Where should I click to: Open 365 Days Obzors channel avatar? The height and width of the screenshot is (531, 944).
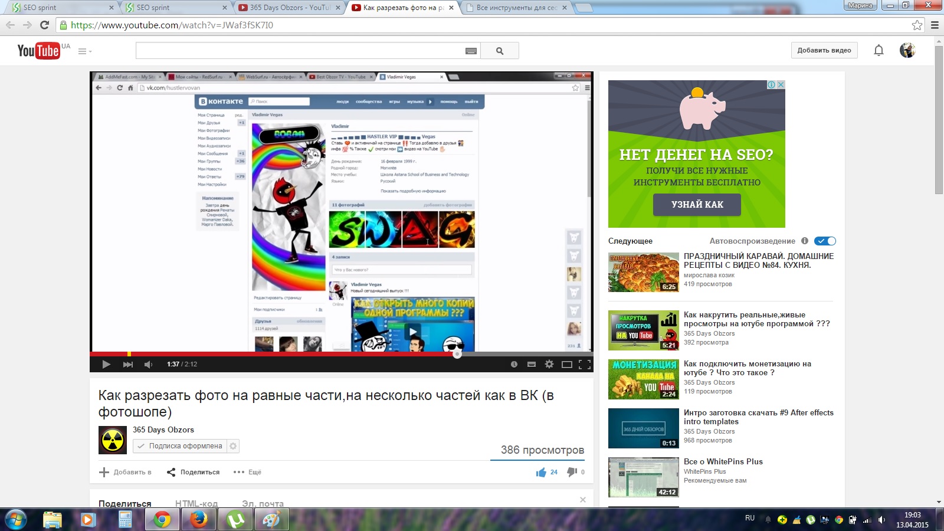[x=113, y=440]
